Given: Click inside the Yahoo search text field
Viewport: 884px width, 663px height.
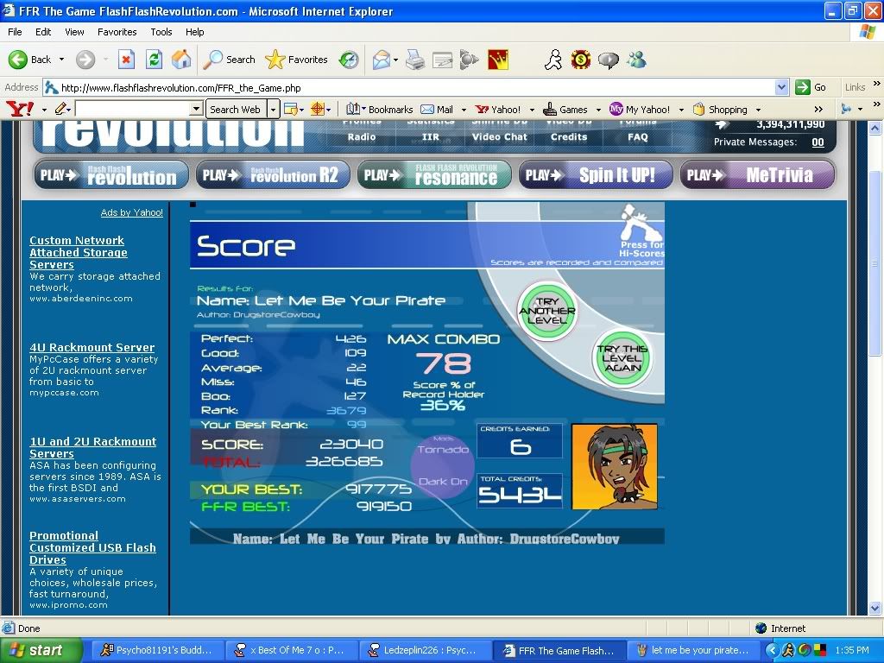Looking at the screenshot, I should [x=138, y=110].
